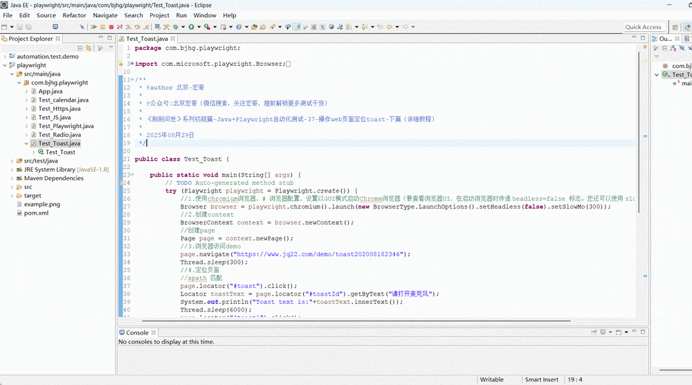Select example.png in Project Explorer

point(42,204)
